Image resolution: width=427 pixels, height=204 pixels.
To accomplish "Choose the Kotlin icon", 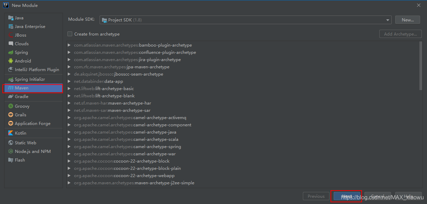I will [11, 133].
